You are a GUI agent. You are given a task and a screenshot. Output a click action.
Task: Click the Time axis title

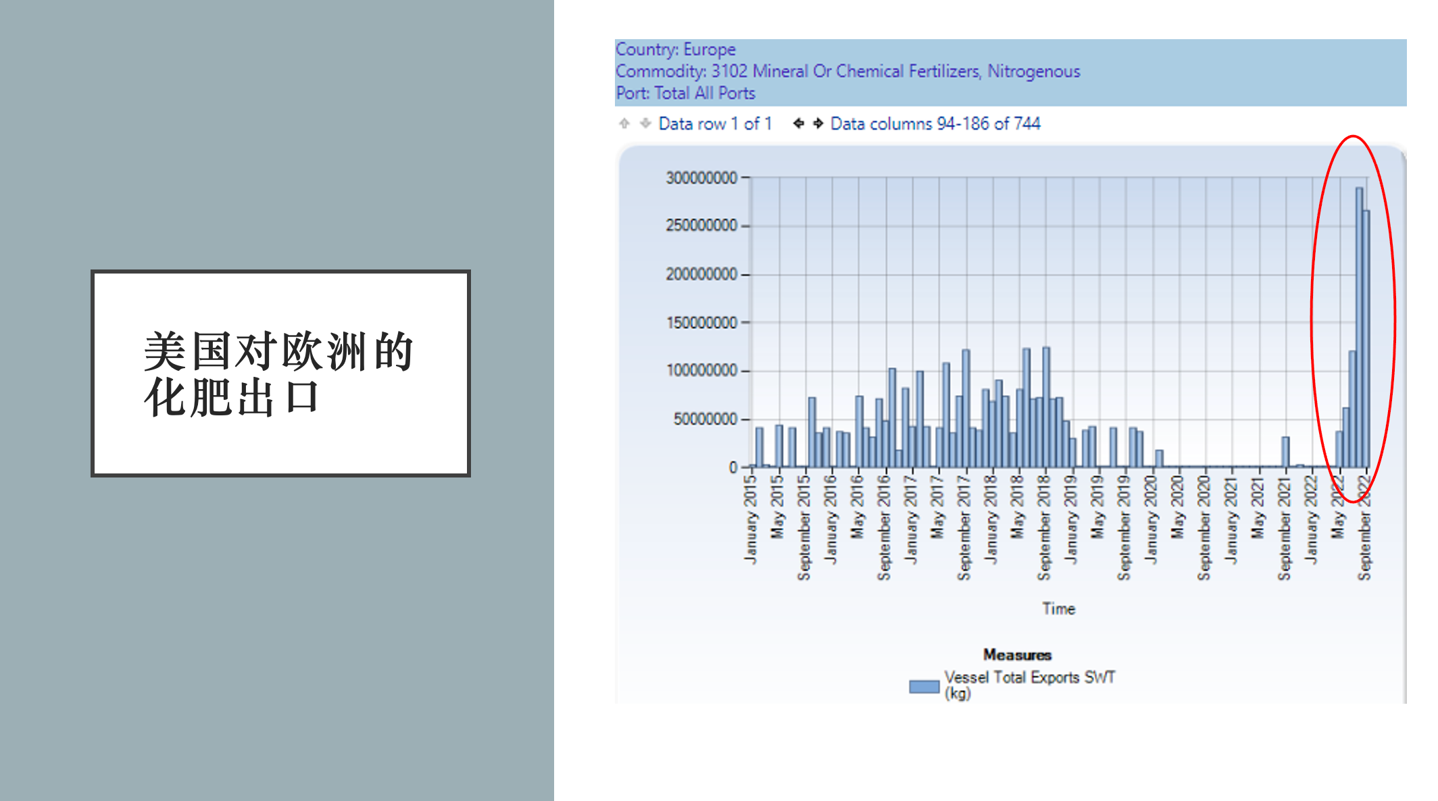[1058, 609]
